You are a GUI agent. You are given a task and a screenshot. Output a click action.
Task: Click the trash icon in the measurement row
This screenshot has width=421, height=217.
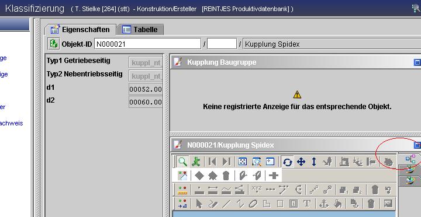[x=375, y=190]
